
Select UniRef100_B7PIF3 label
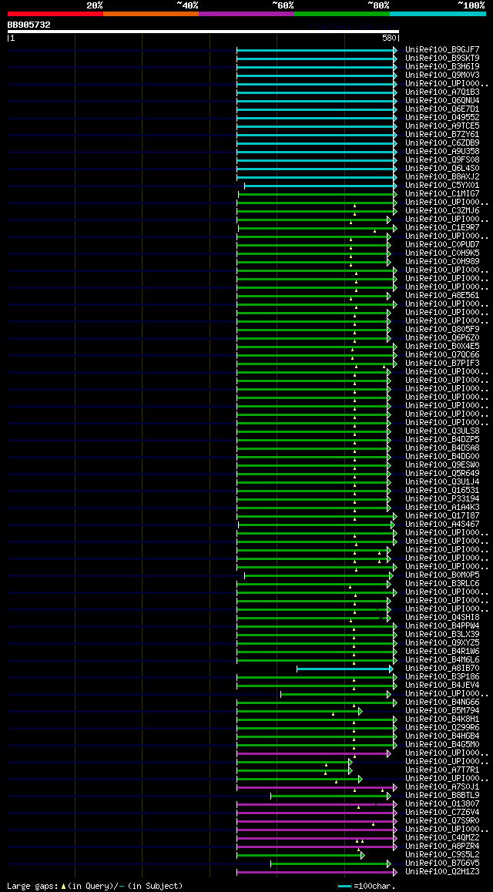[442, 363]
